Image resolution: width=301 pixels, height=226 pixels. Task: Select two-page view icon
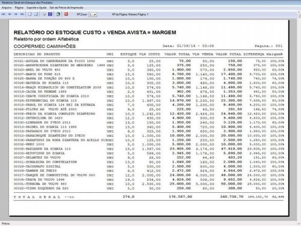36,14
